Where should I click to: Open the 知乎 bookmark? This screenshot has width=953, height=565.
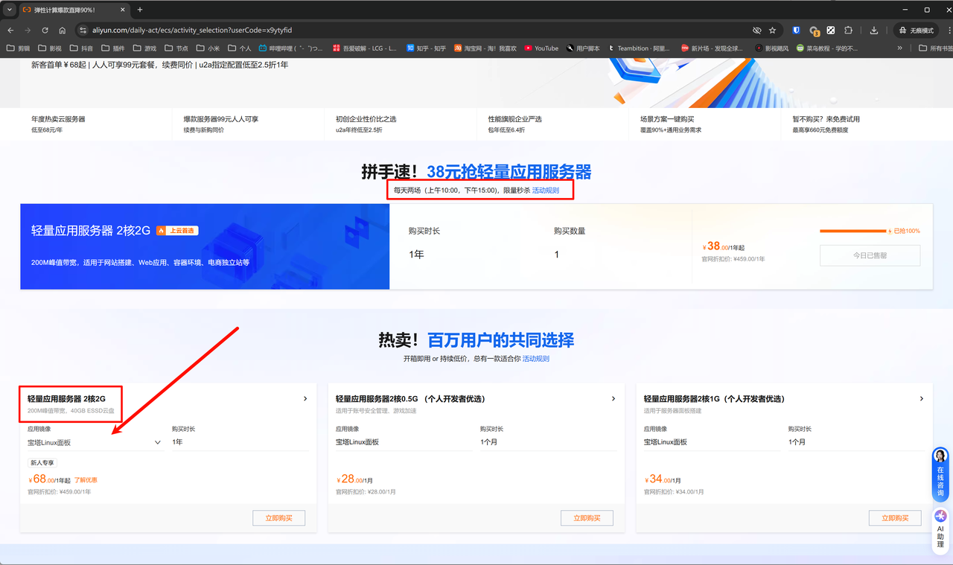tap(426, 48)
